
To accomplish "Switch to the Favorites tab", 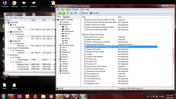I will point(66,17).
